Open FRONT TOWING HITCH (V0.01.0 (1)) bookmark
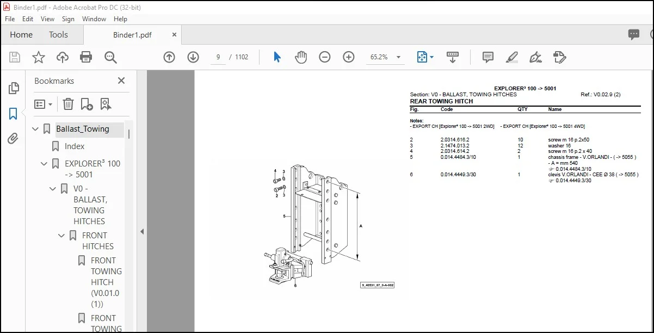The image size is (654, 333). pyautogui.click(x=106, y=282)
